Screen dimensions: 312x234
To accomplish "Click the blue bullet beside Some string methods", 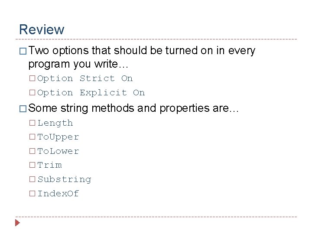I will tap(23, 109).
